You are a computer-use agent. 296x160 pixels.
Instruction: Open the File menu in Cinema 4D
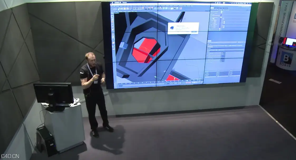(x=112, y=6)
